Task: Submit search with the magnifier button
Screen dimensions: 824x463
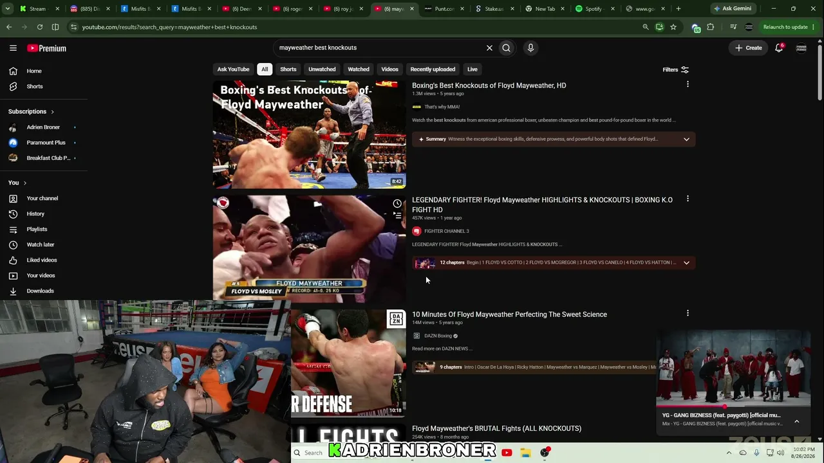Action: point(507,48)
